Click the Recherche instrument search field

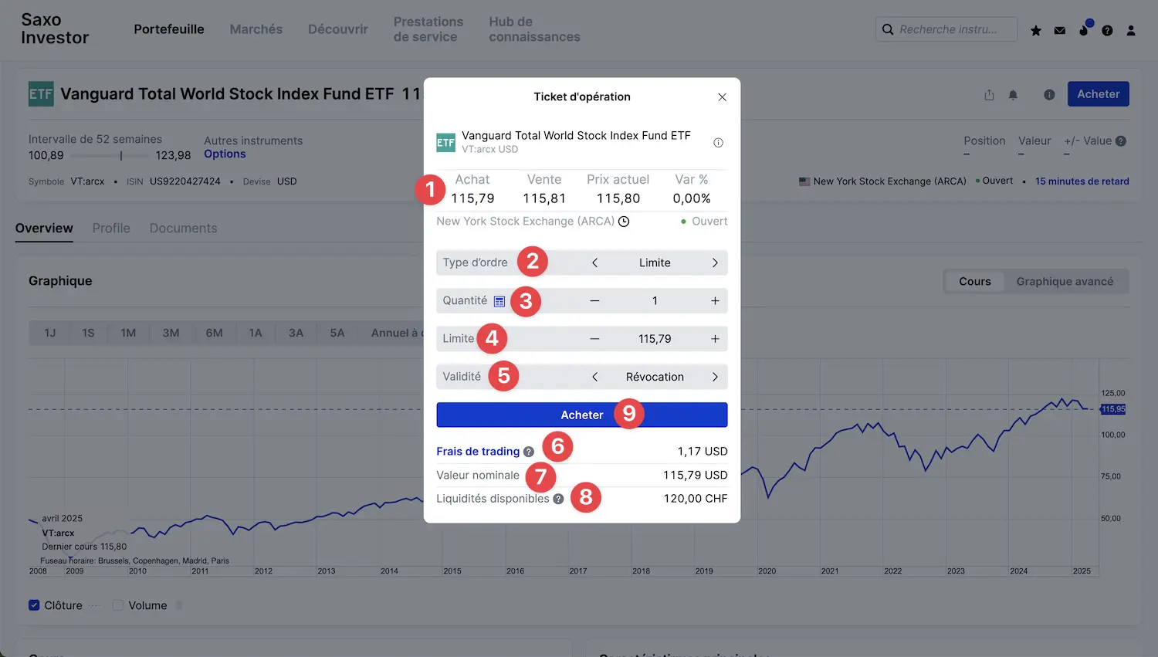pyautogui.click(x=948, y=29)
